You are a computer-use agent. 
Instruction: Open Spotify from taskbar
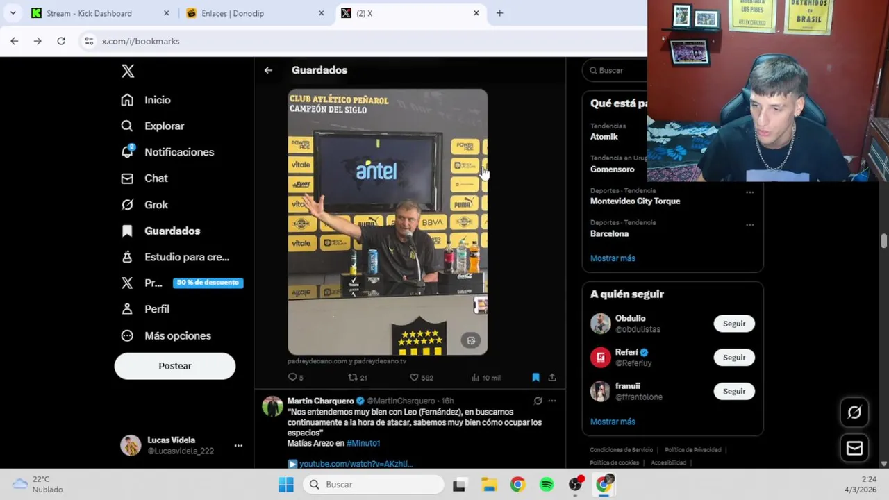547,485
